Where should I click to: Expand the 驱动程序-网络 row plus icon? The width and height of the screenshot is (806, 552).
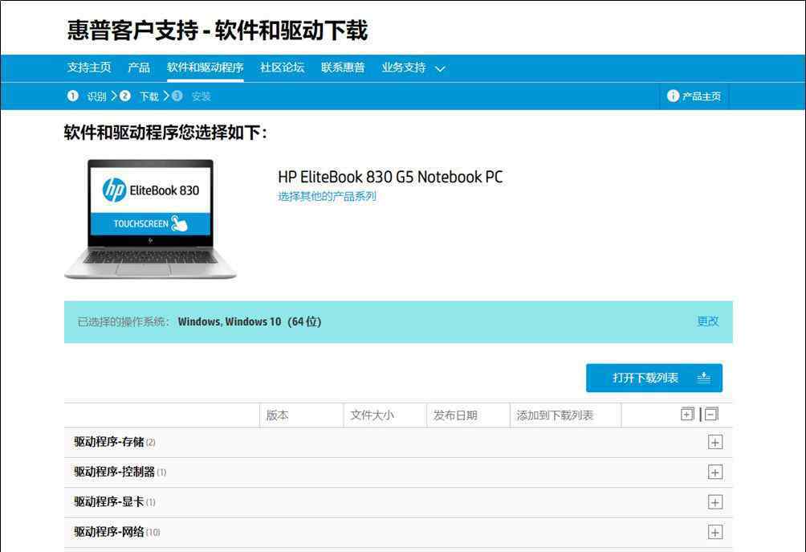coord(715,532)
